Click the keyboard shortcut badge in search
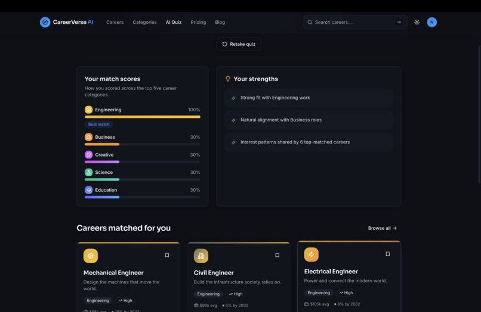481x312 pixels. [x=399, y=22]
